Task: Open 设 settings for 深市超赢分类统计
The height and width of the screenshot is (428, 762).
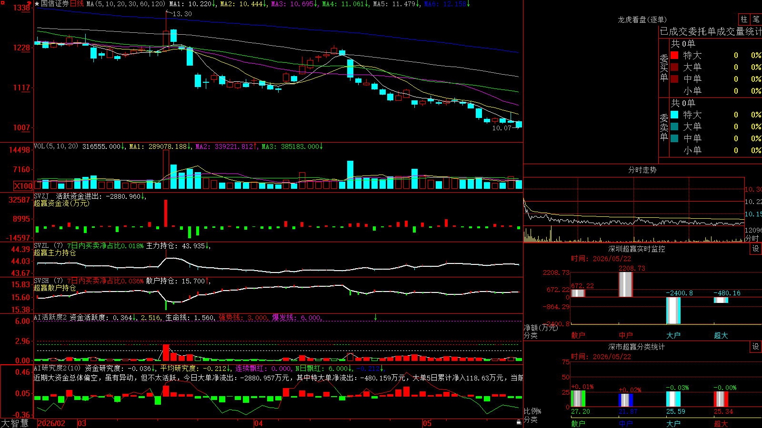Action: [756, 347]
